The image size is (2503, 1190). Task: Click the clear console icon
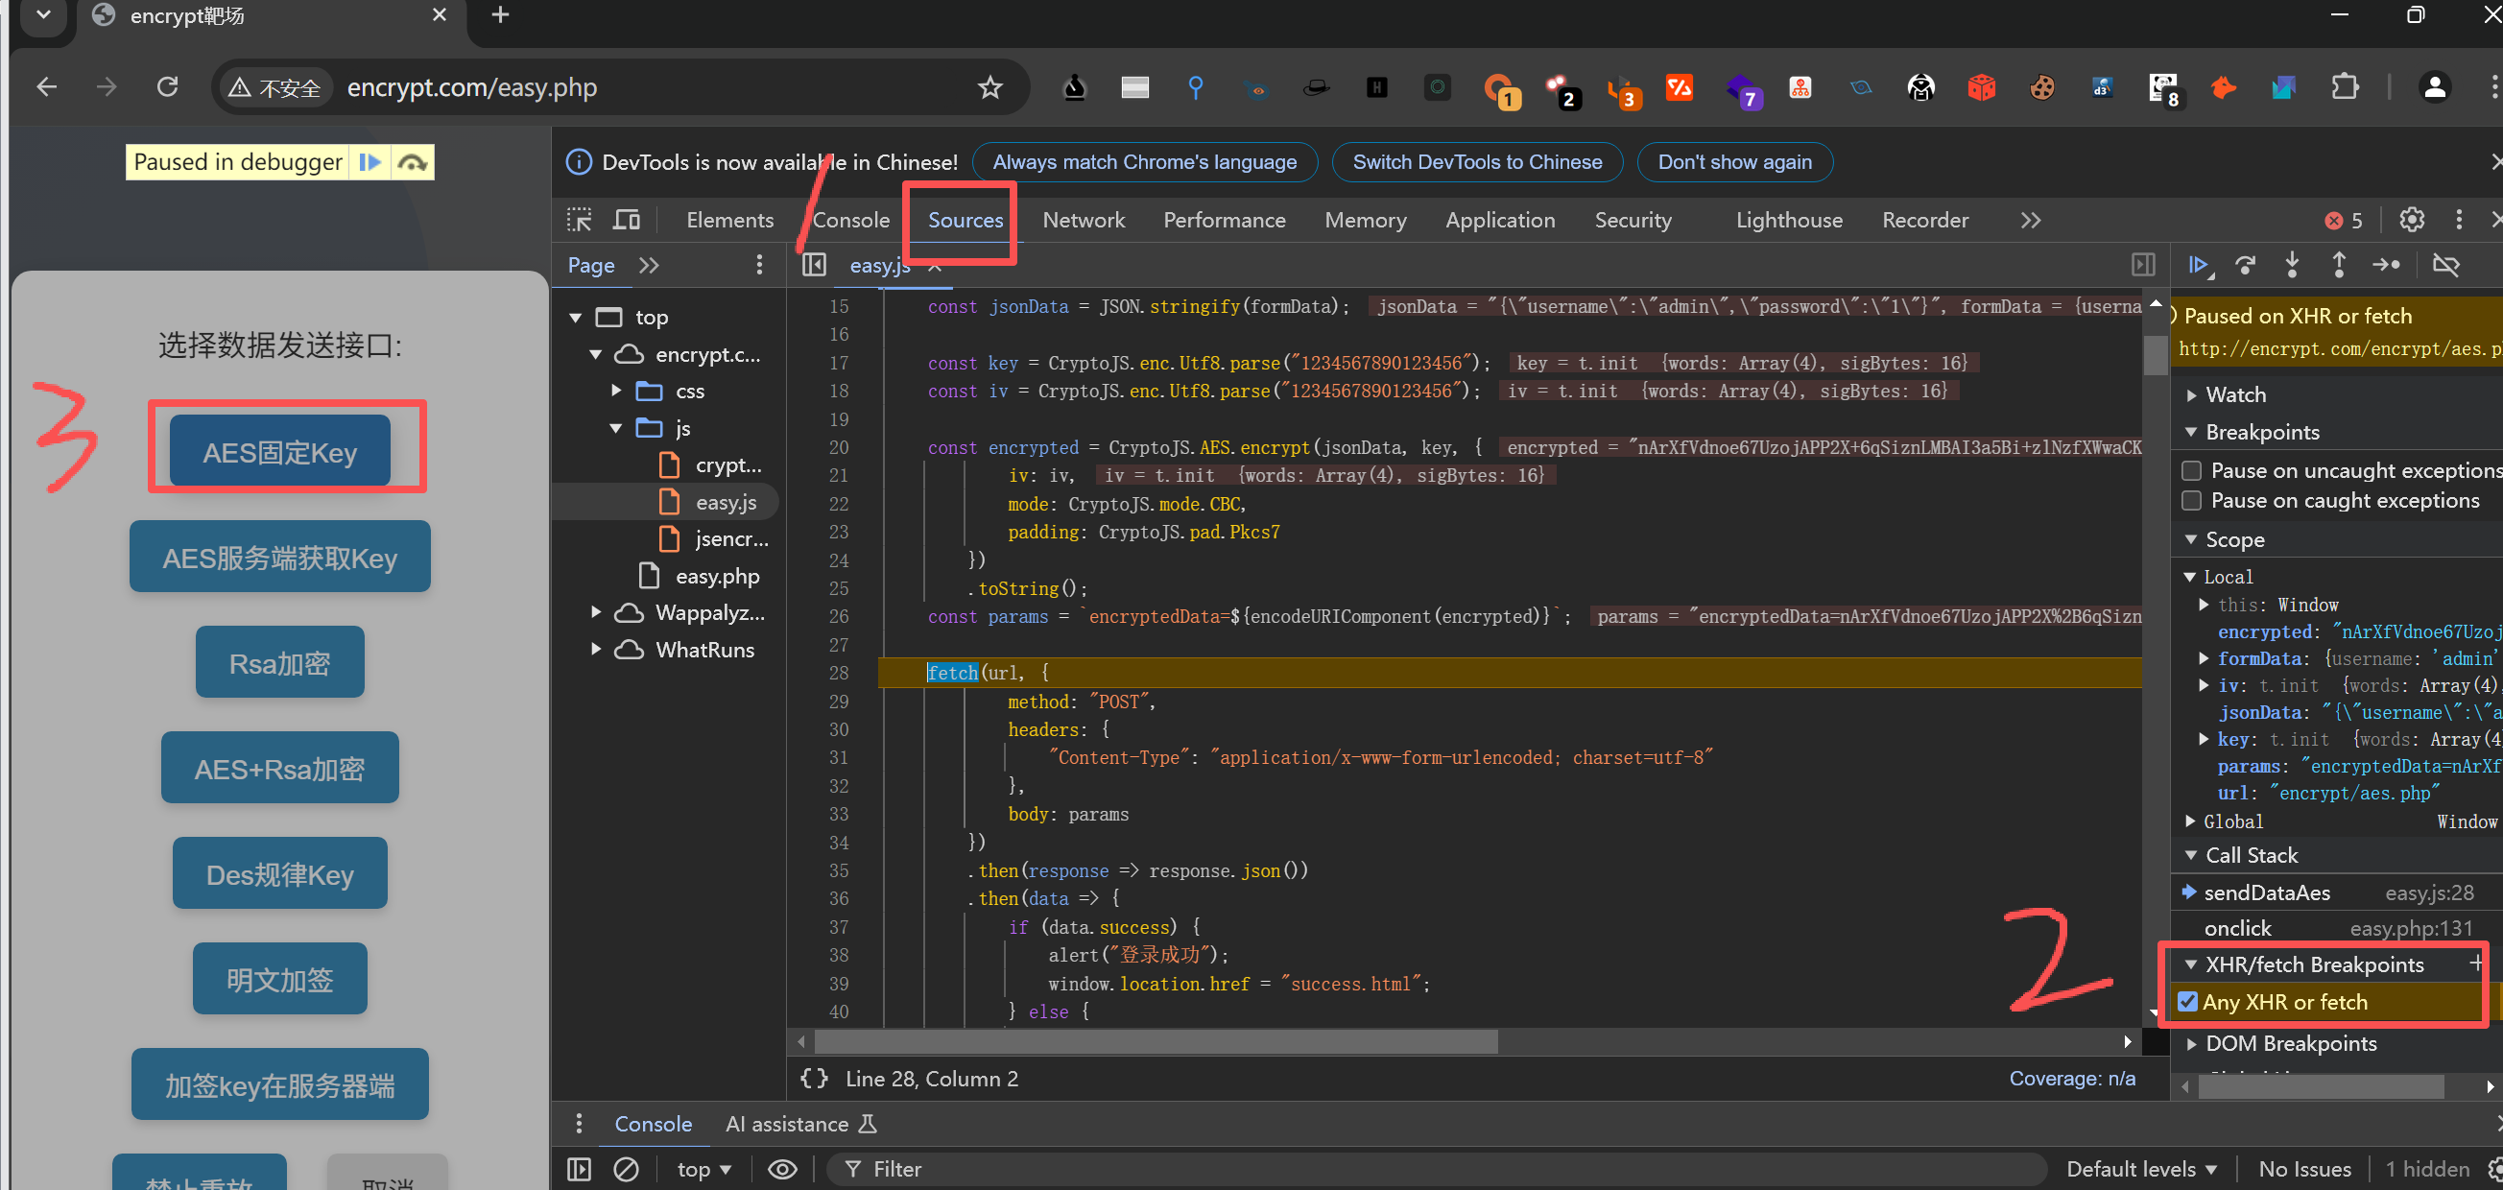627,1170
